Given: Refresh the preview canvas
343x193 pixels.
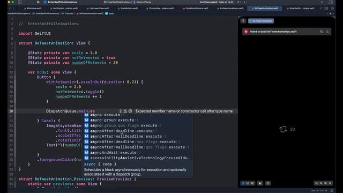Looking at the screenshot, I should coord(327,32).
